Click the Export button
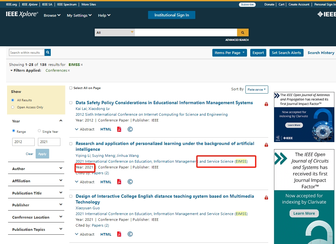 pyautogui.click(x=258, y=53)
